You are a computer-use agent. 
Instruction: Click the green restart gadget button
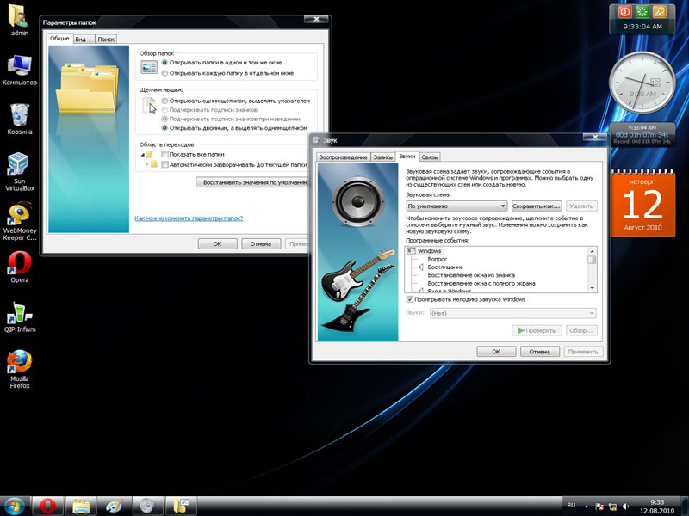[x=642, y=11]
